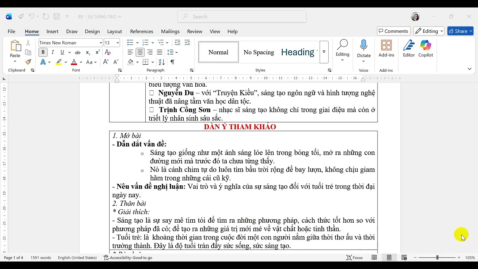Expand the Paste options arrow

point(15,62)
